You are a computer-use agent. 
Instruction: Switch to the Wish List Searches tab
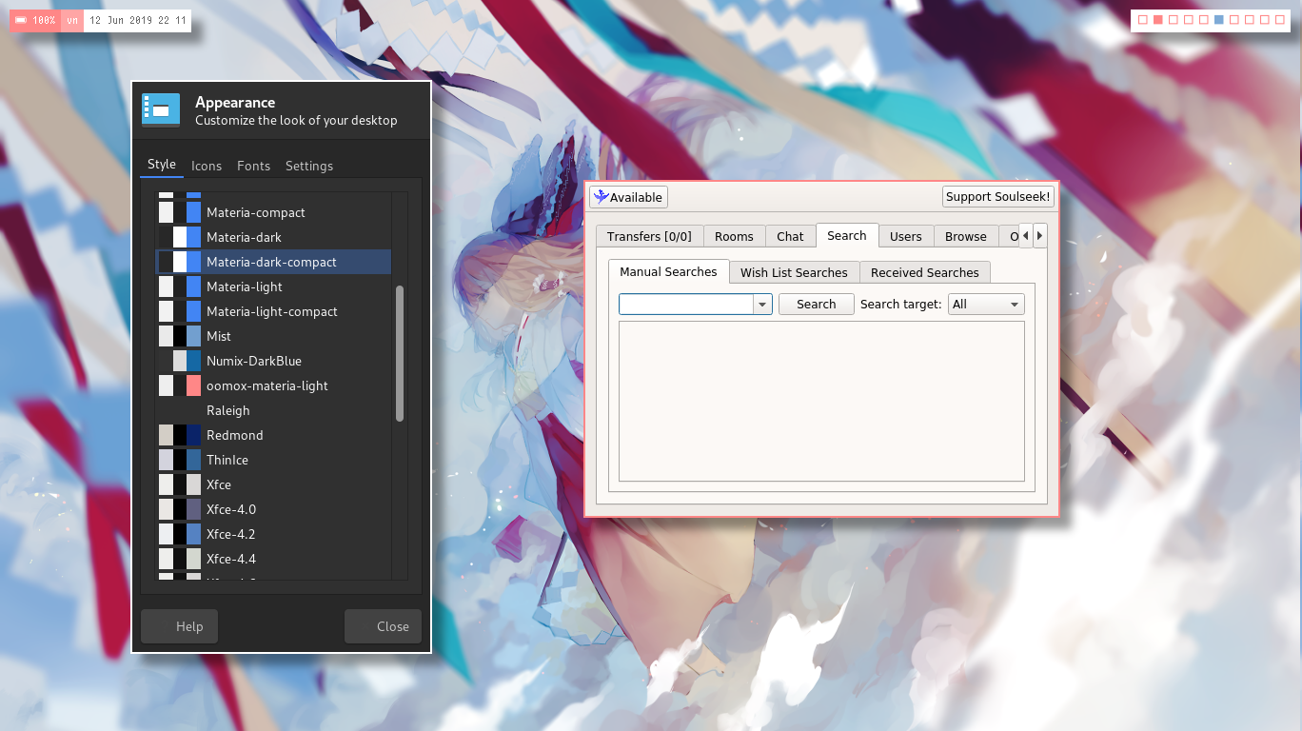click(x=794, y=272)
